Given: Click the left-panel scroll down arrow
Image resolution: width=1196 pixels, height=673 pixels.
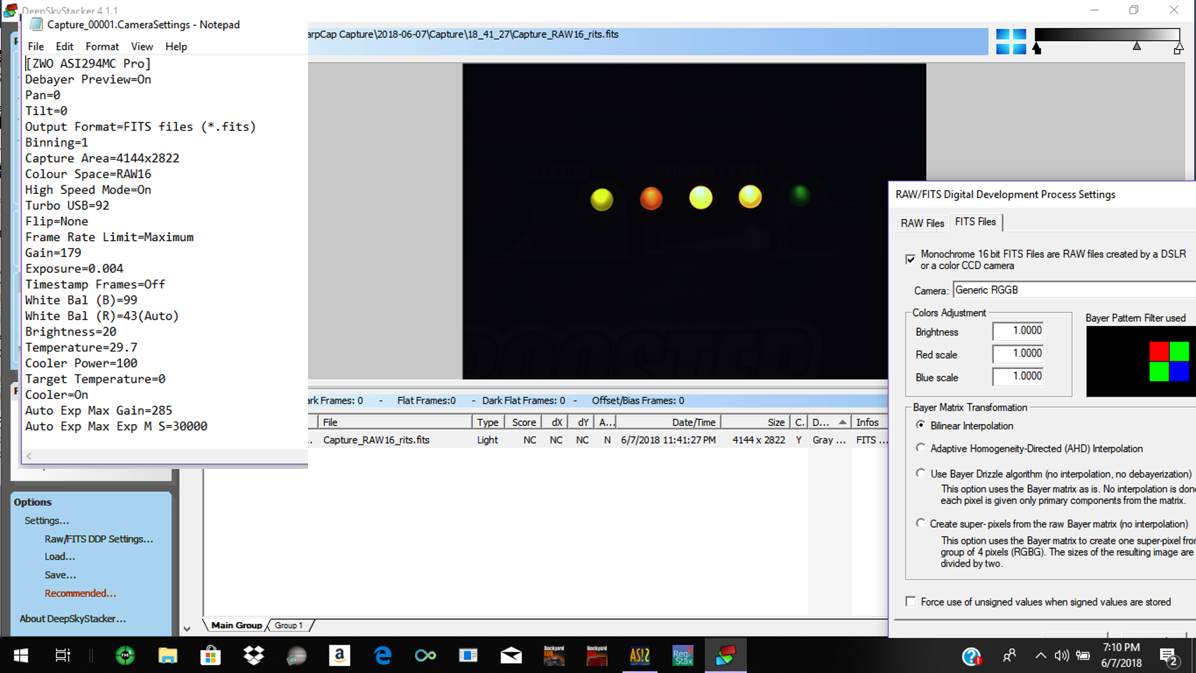Looking at the screenshot, I should 187,629.
